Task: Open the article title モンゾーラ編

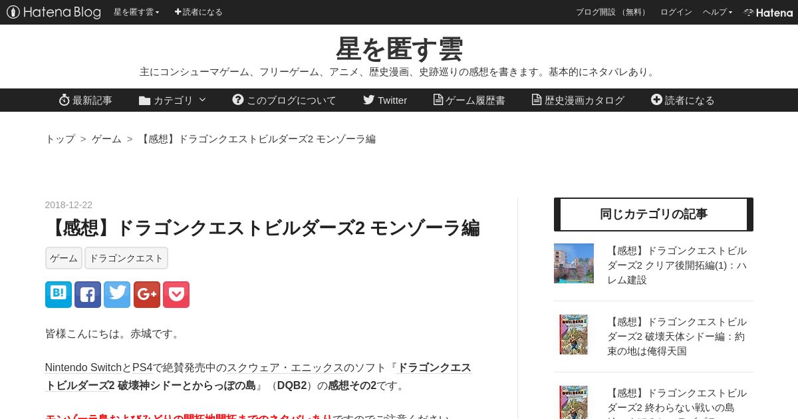Action: pyautogui.click(x=263, y=228)
